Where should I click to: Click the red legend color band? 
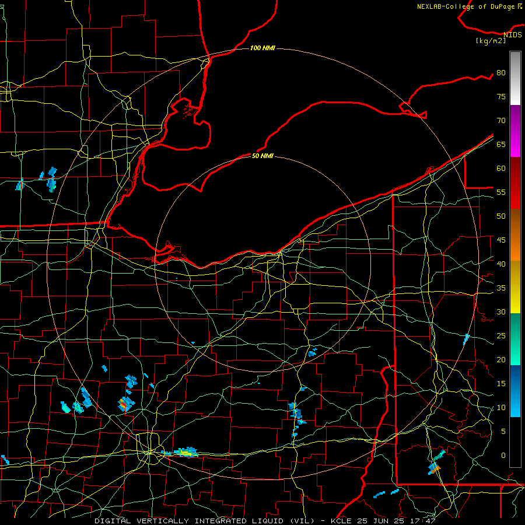(x=515, y=183)
